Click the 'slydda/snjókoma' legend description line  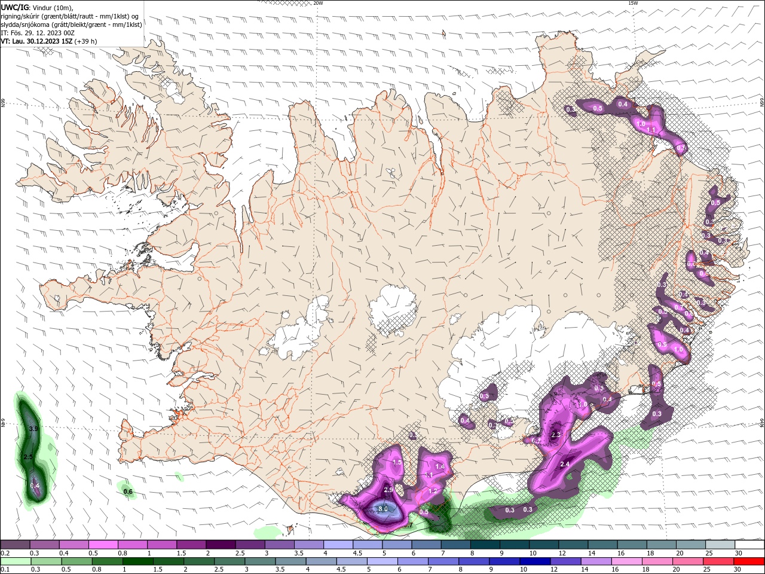(x=72, y=25)
